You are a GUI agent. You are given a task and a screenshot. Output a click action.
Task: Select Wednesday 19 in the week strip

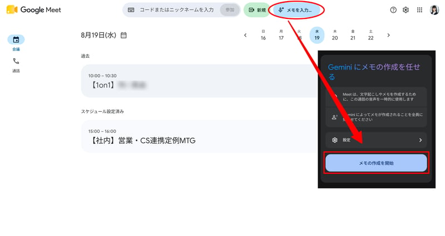pos(317,35)
